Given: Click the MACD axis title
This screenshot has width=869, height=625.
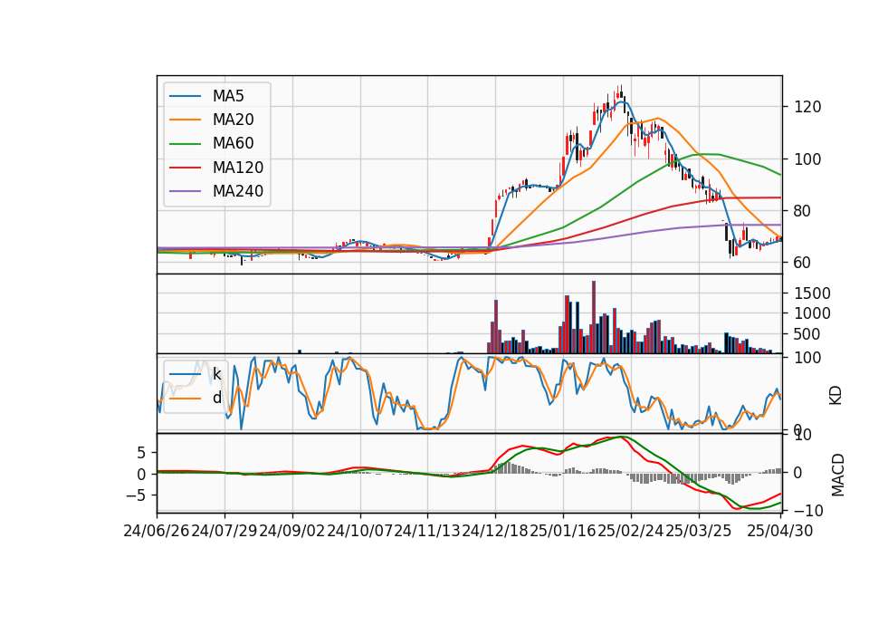Looking at the screenshot, I should [x=838, y=475].
